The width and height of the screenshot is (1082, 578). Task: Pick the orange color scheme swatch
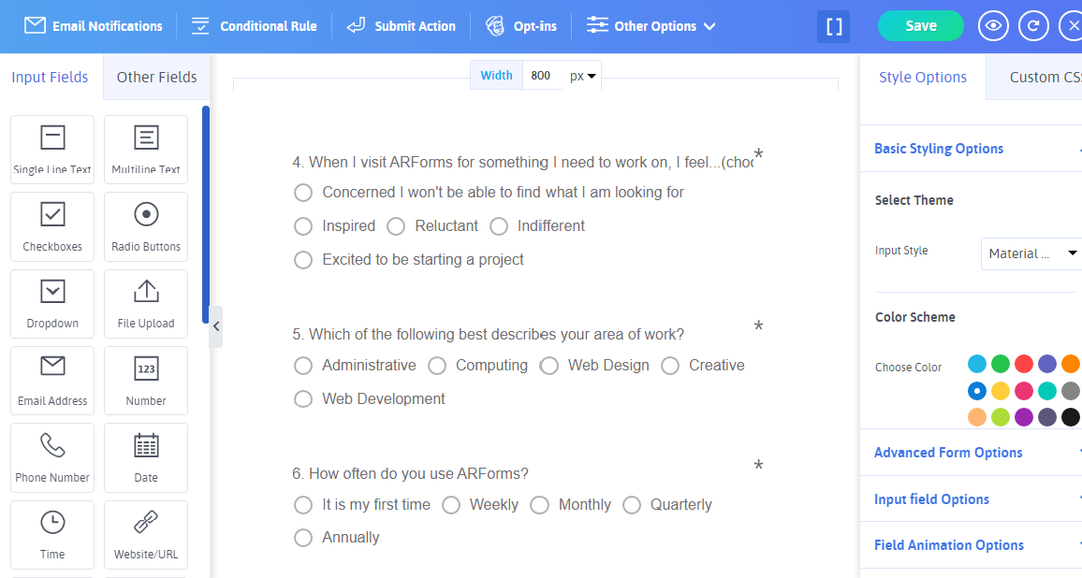(x=1071, y=364)
